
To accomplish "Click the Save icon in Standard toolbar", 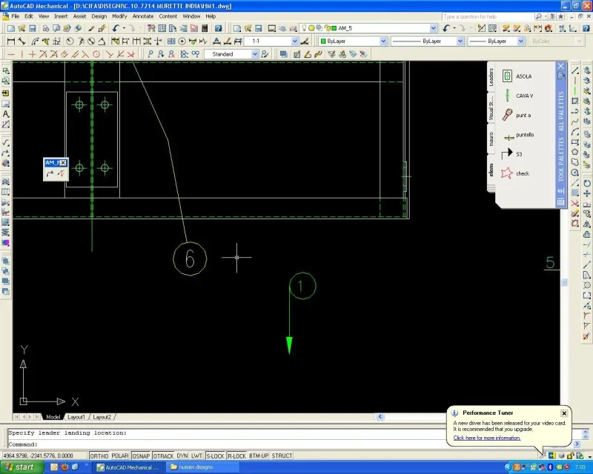I will point(32,28).
